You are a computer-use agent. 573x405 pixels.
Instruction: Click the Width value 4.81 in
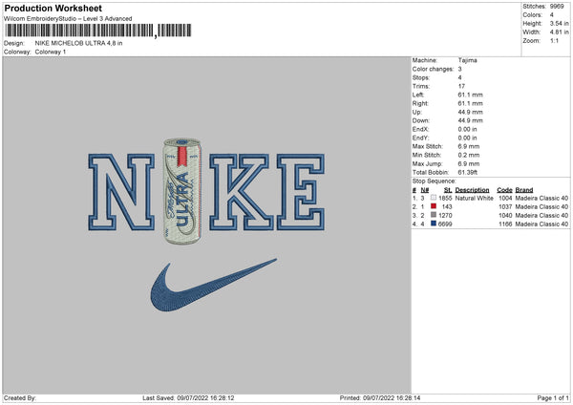coord(559,32)
